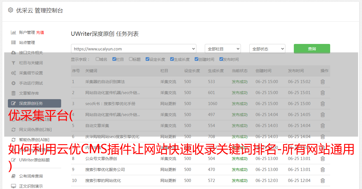Click the 优采云 管理控制台 title

point(39,10)
